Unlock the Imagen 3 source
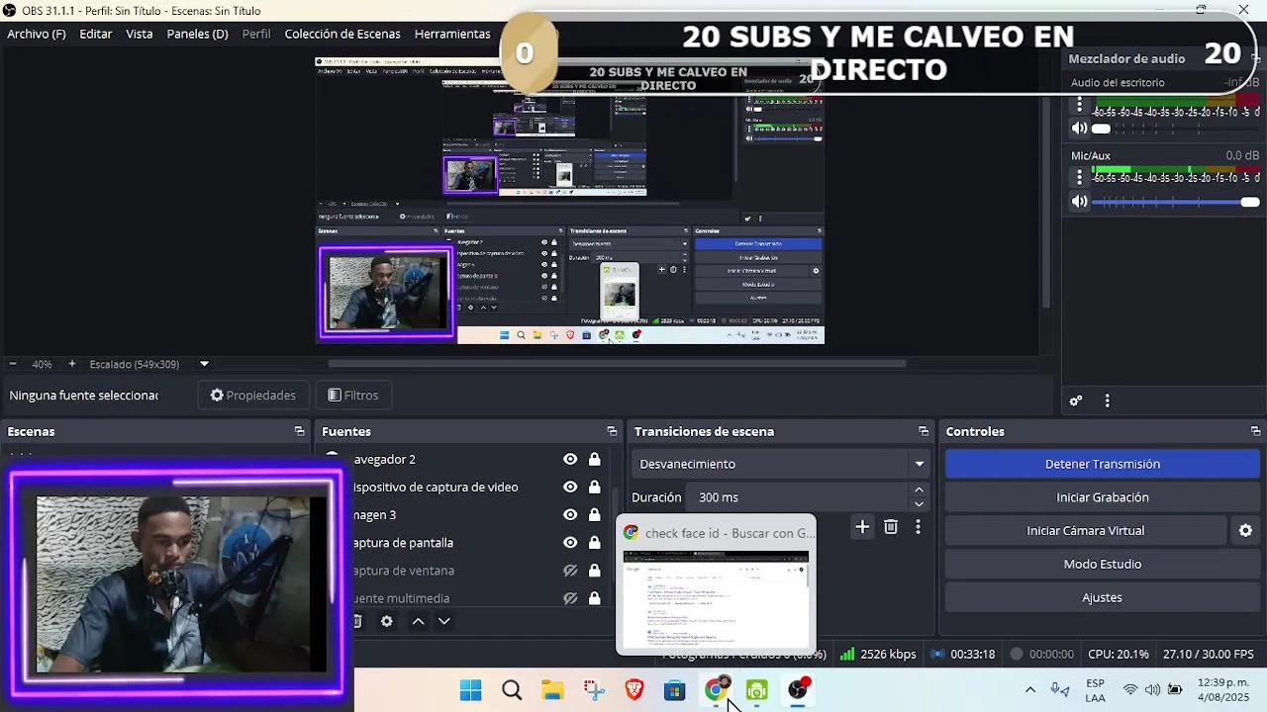This screenshot has height=712, width=1267. pyautogui.click(x=594, y=514)
